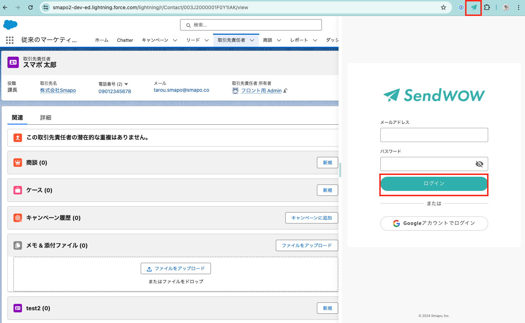The height and width of the screenshot is (323, 525).
Task: Click the 従来のマーケティ... app name
Action: tap(49, 40)
